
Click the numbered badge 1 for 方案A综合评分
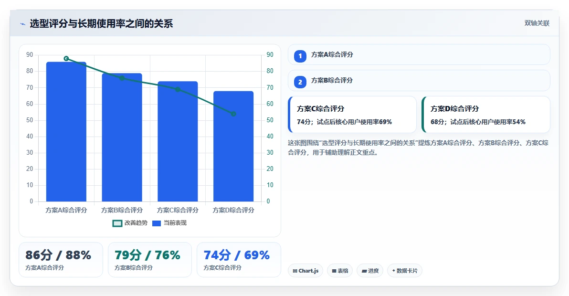coord(300,56)
